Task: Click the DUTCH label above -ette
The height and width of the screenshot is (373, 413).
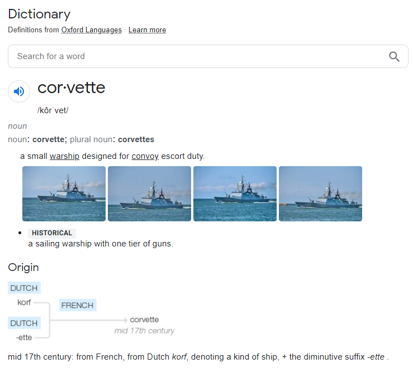Action: click(24, 323)
